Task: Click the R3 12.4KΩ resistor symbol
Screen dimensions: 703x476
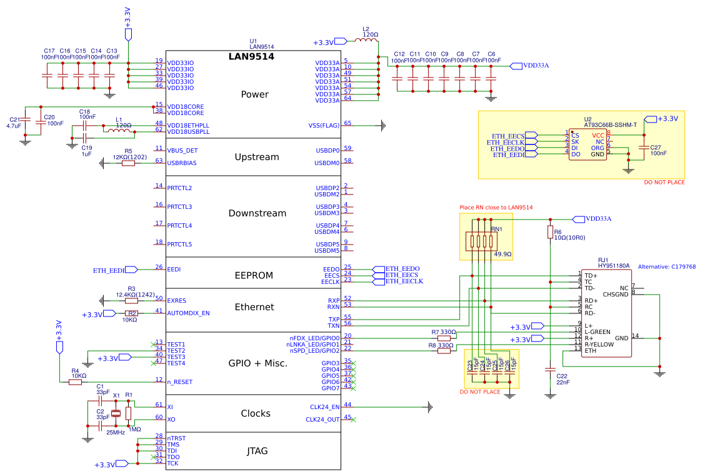Action: (131, 301)
